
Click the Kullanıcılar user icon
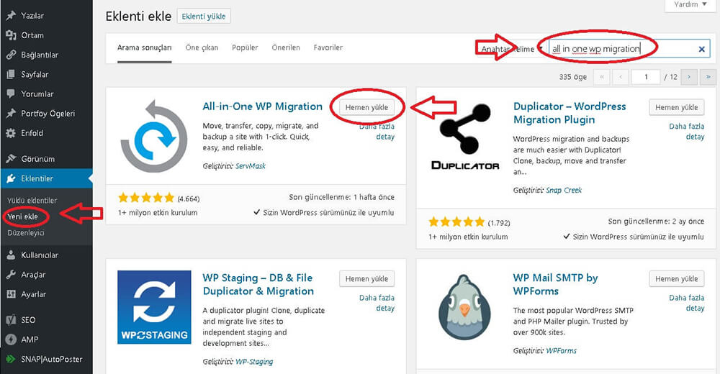pos(11,255)
